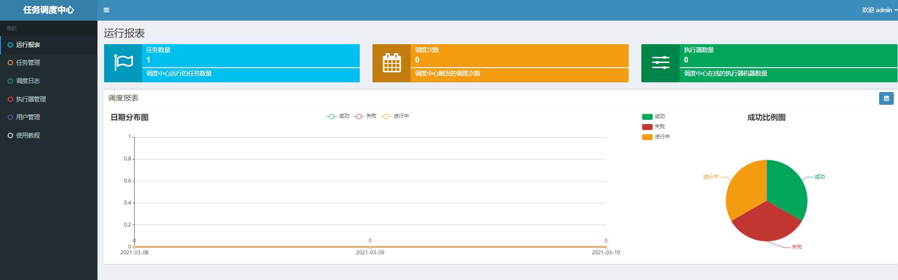Click the 2021-03-09 axis label
The width and height of the screenshot is (898, 280).
click(370, 253)
